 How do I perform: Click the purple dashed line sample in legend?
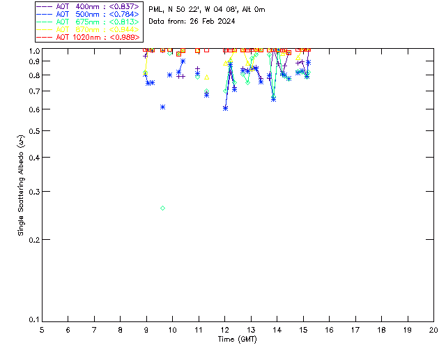point(45,6)
